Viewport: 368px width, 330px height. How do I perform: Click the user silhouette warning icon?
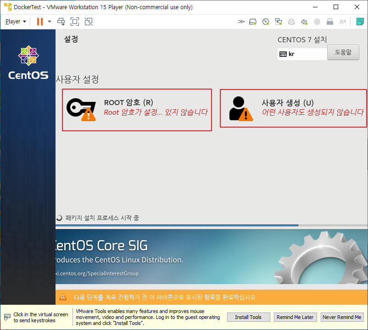coord(240,109)
